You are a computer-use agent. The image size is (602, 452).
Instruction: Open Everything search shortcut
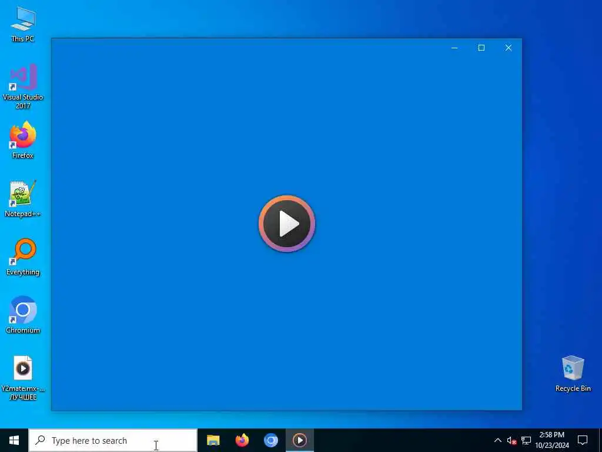click(23, 257)
